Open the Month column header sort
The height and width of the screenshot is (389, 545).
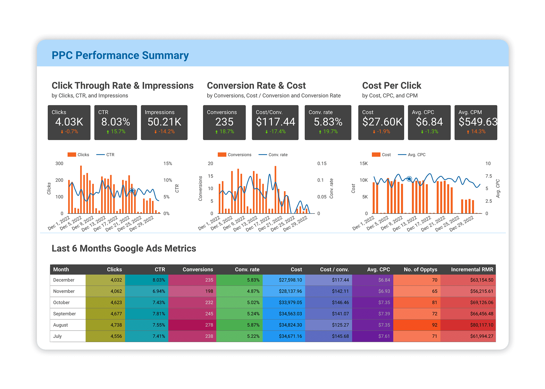click(x=61, y=270)
